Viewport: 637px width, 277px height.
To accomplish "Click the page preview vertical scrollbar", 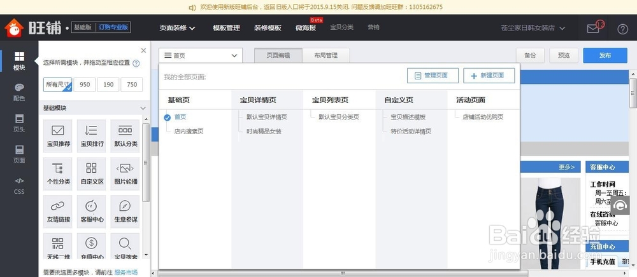I will tap(633, 93).
